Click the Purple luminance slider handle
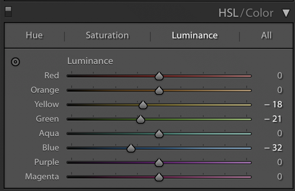Screen dimensions: 295x191 pos(159,163)
